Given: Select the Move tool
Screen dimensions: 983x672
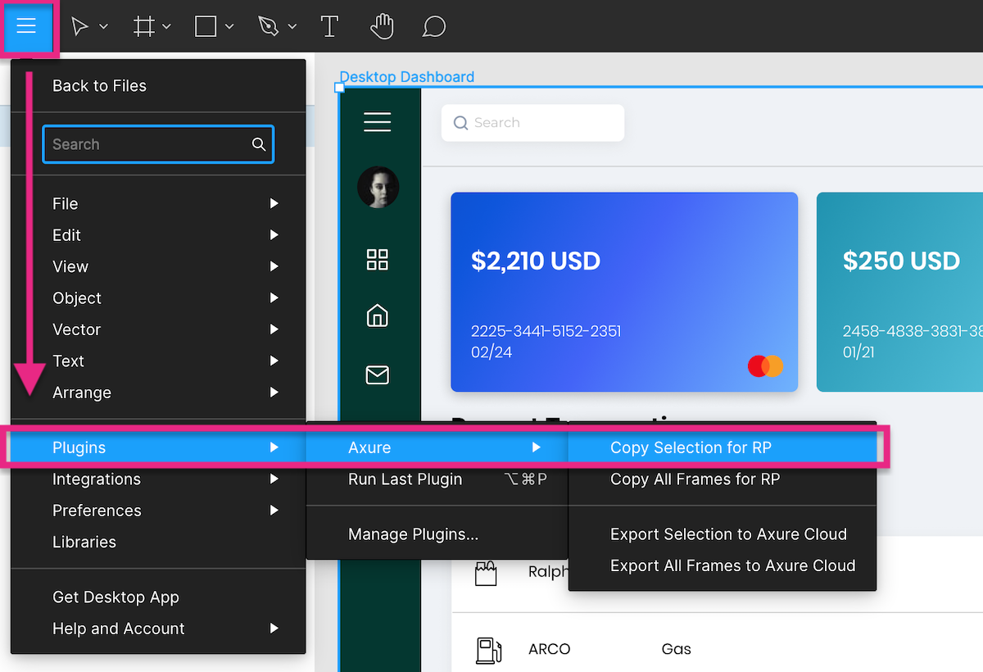Looking at the screenshot, I should [x=80, y=25].
